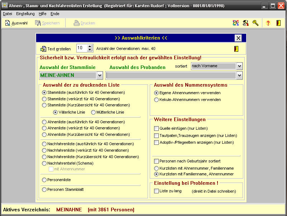
Task: Click the 'Auswahl des Nummernsystems' group heading
Action: click(191, 85)
